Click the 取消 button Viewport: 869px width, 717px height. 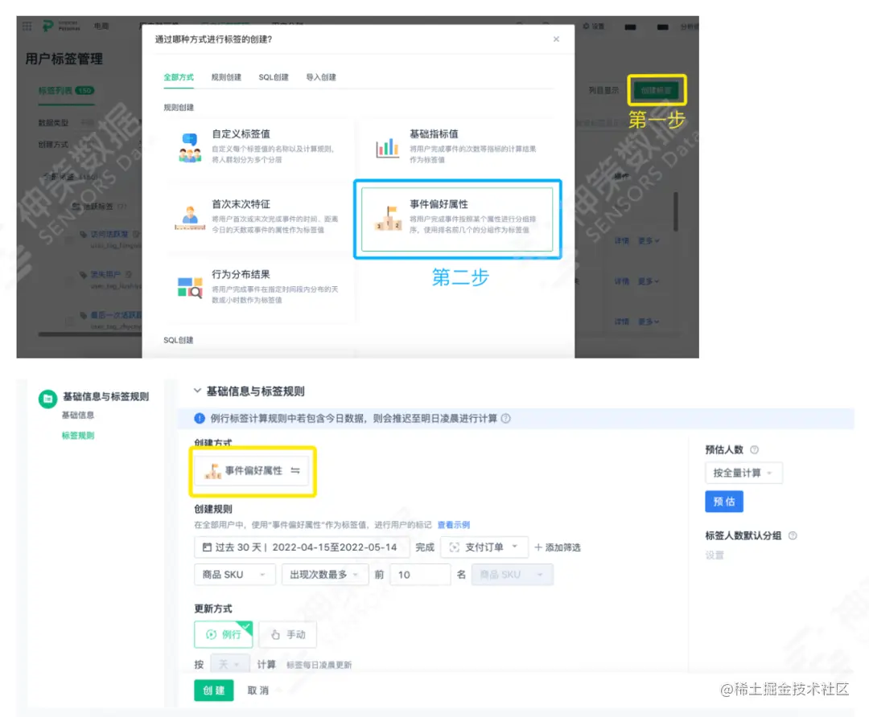pos(257,690)
